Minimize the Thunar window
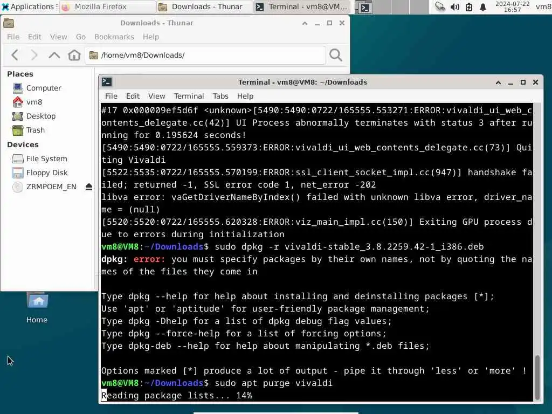The width and height of the screenshot is (552, 414). tap(317, 23)
